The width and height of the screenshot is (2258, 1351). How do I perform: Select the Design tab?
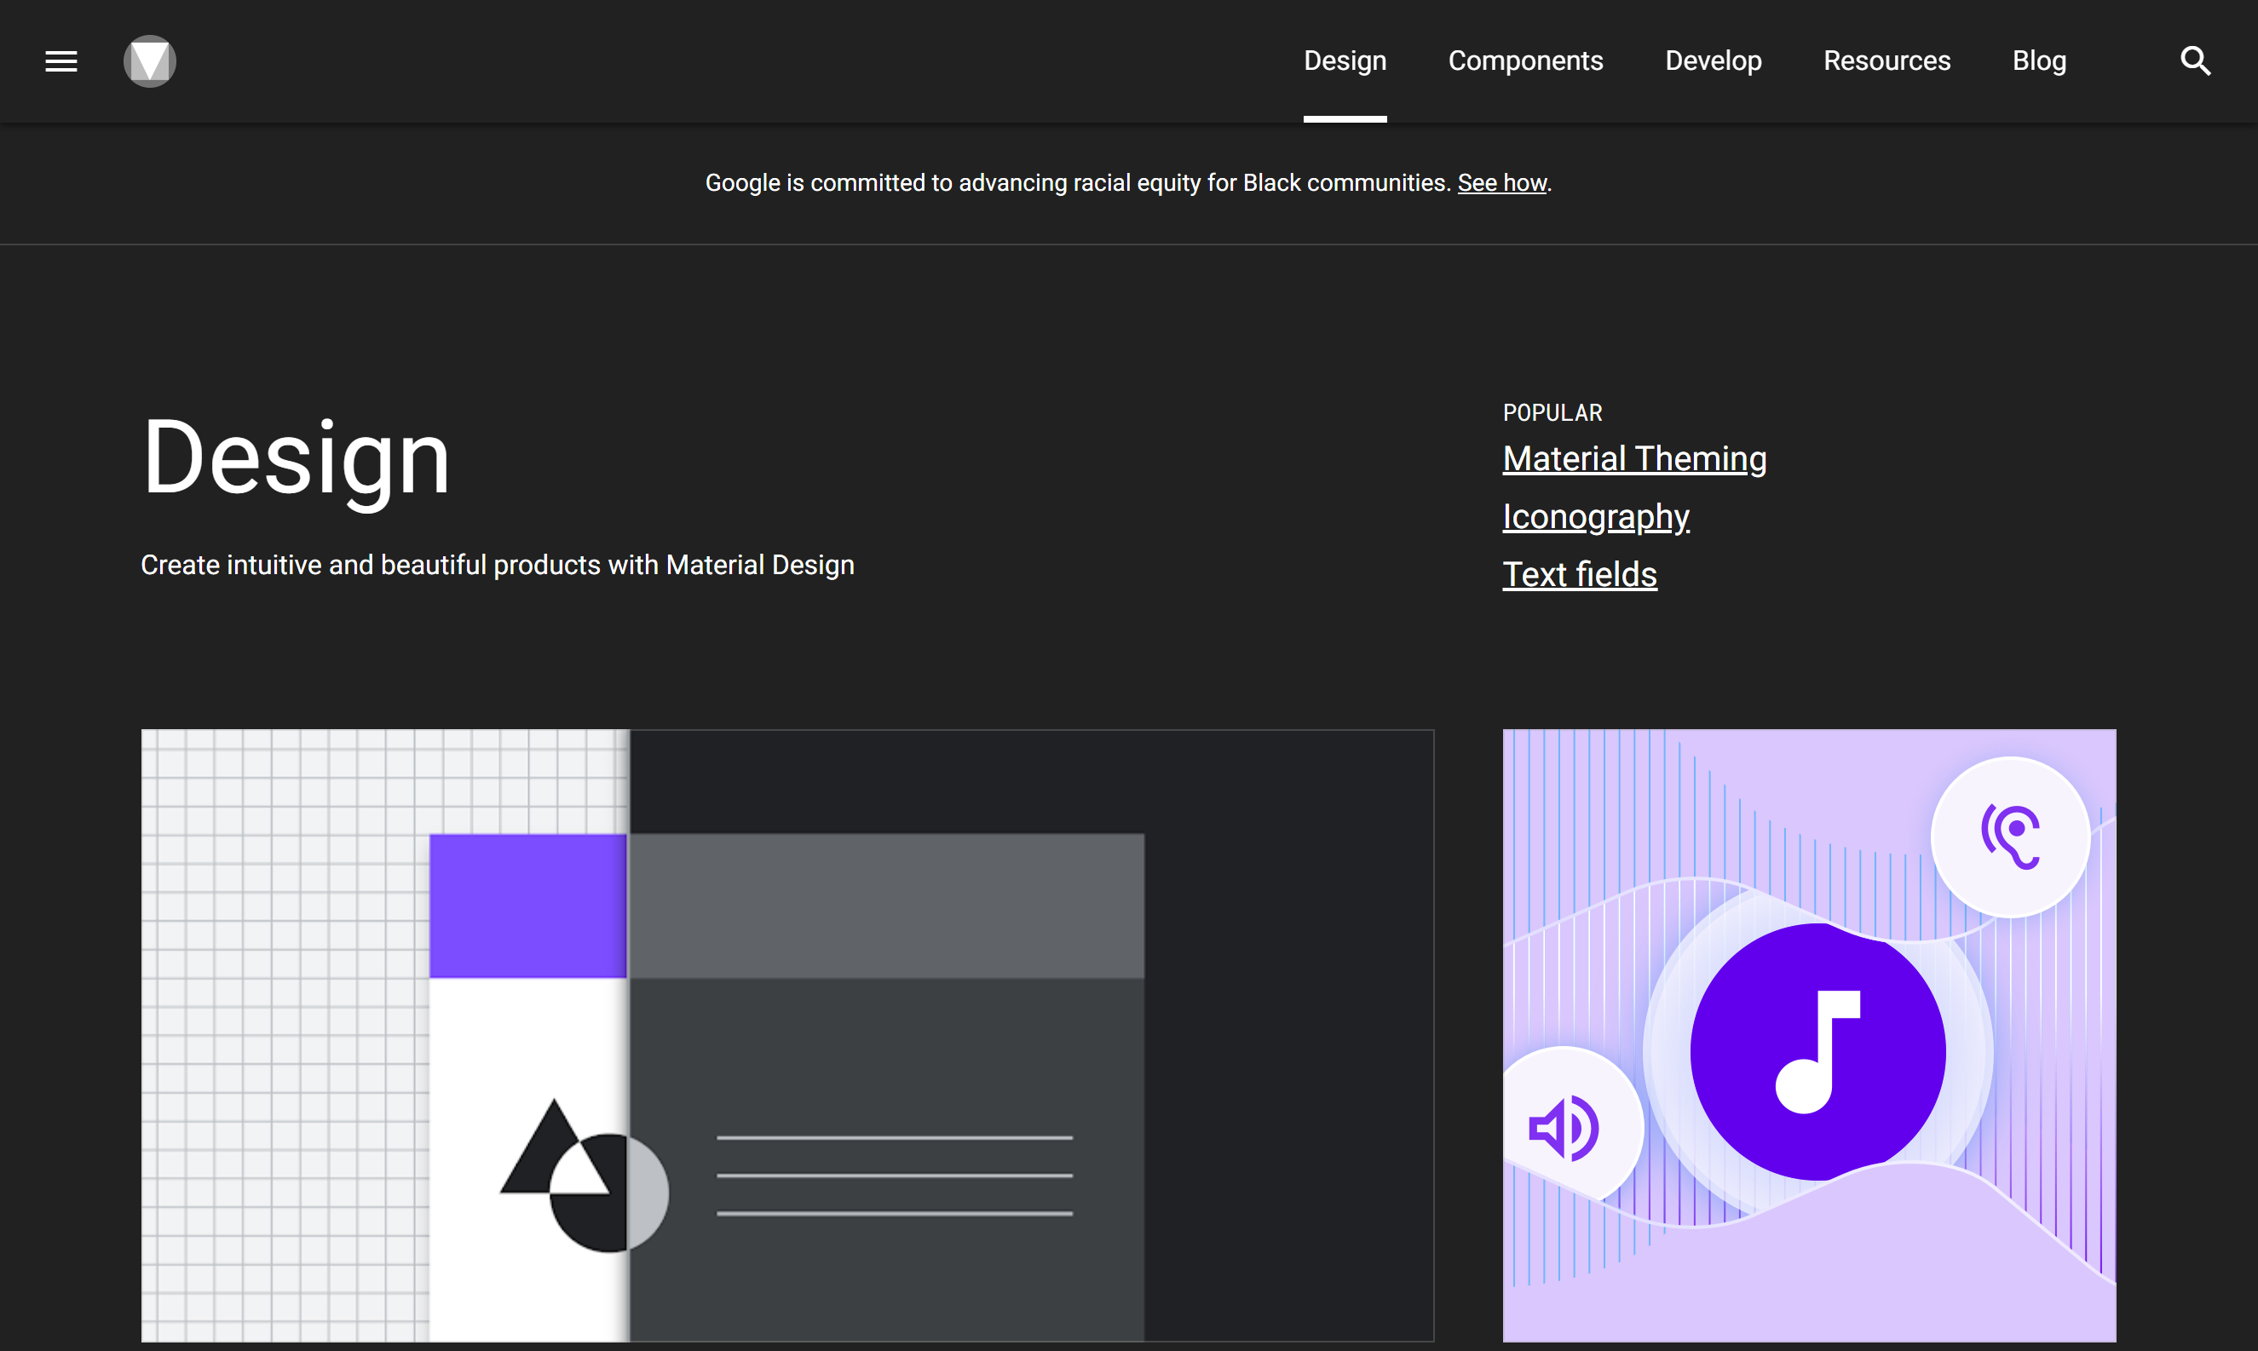(x=1345, y=61)
